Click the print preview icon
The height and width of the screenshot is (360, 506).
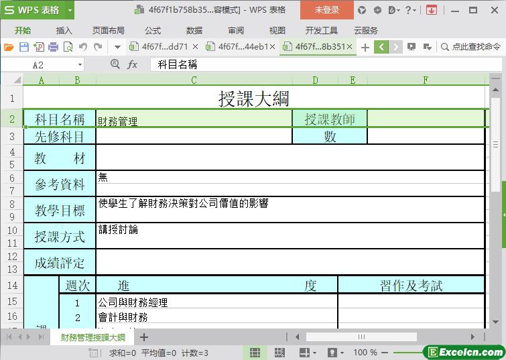coord(68,47)
